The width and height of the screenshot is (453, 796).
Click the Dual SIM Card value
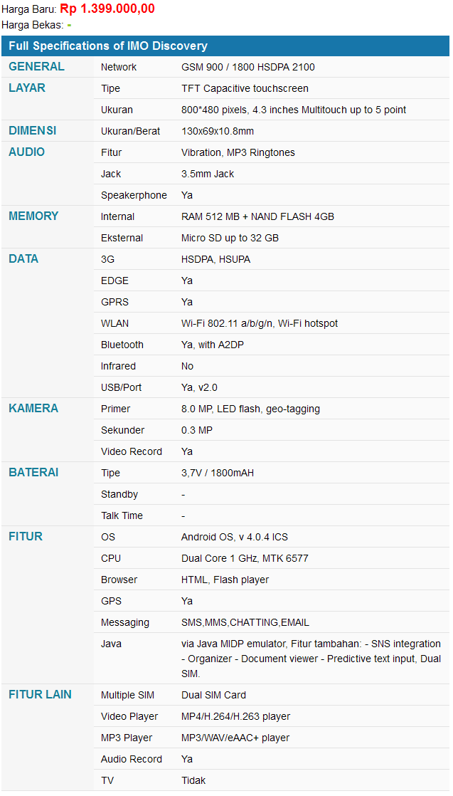pos(213,695)
